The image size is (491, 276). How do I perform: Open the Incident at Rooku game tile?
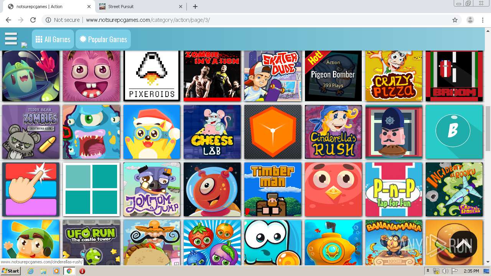pos(454,189)
